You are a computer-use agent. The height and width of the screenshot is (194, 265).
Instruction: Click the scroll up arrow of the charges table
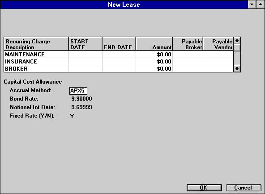237,41
